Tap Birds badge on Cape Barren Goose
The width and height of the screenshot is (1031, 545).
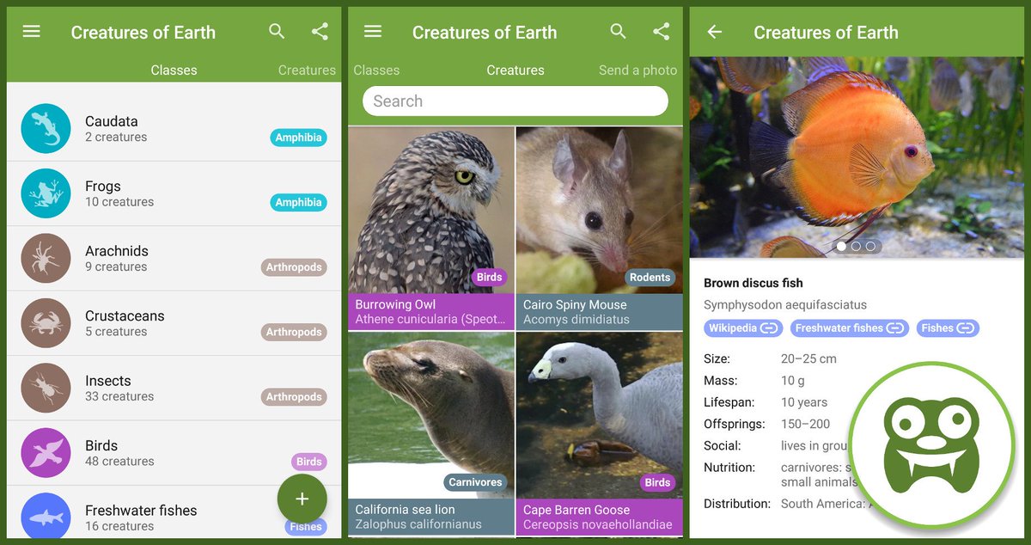pyautogui.click(x=657, y=482)
